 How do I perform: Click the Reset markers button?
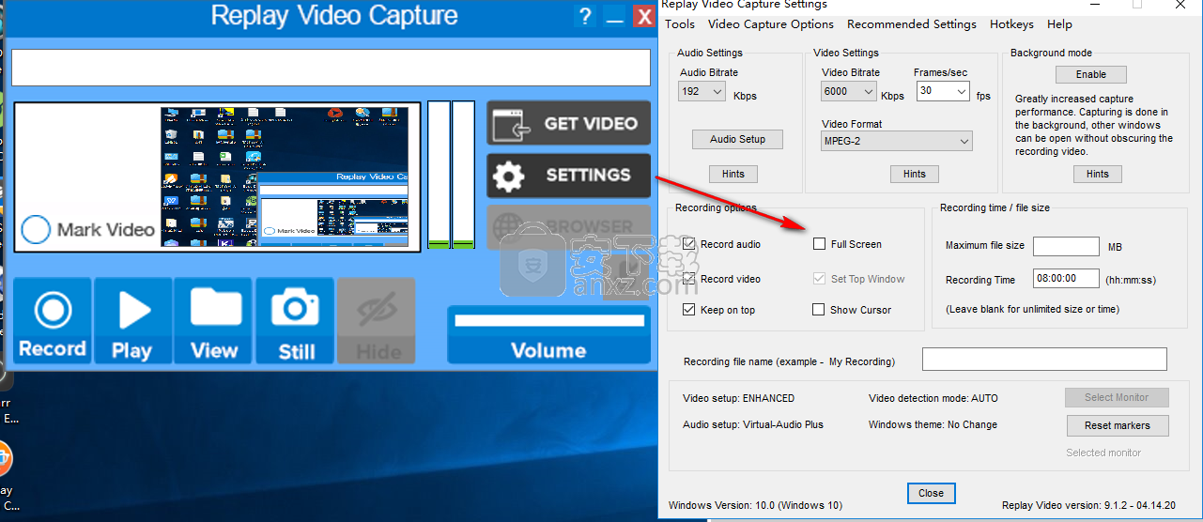[x=1118, y=425]
